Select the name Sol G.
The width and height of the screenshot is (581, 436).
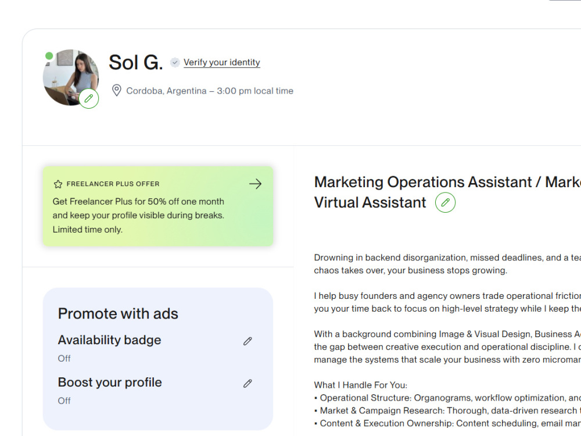tap(135, 62)
